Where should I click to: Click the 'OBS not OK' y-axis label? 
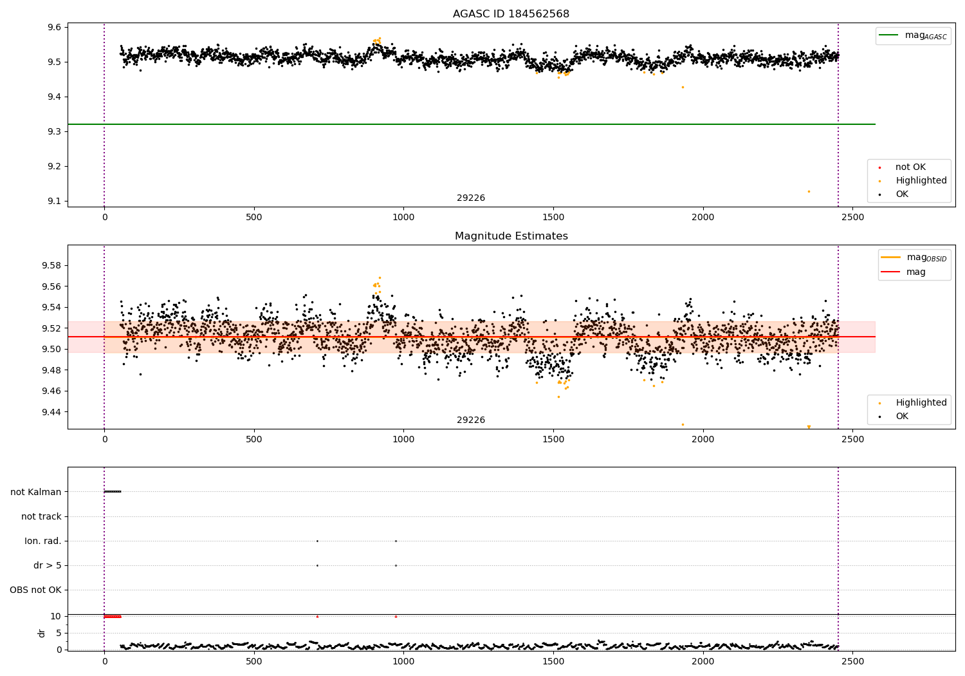pyautogui.click(x=35, y=590)
